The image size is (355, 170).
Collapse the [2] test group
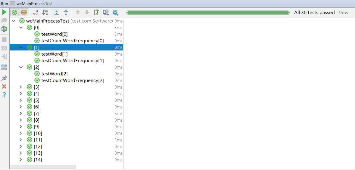pyautogui.click(x=21, y=67)
